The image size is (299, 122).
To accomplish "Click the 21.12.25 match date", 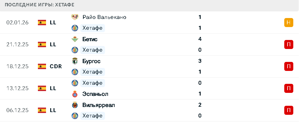I will [x=17, y=44].
